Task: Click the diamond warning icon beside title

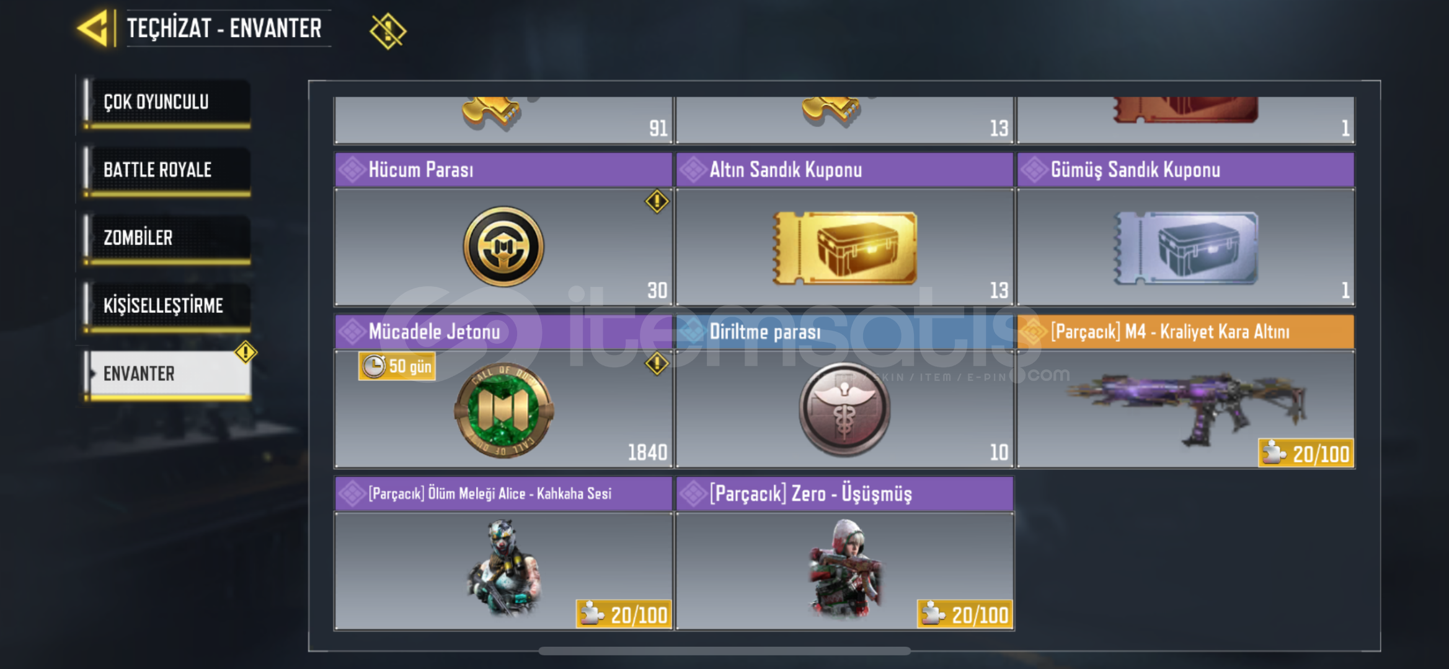Action: 388,30
